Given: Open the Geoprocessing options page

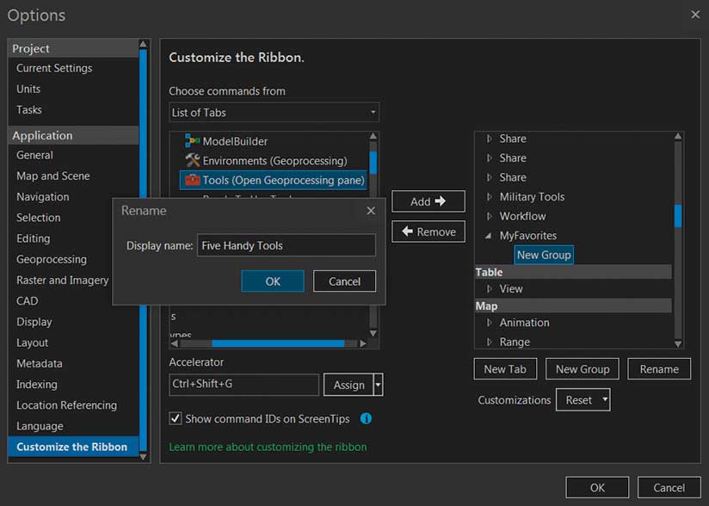Looking at the screenshot, I should (x=52, y=259).
